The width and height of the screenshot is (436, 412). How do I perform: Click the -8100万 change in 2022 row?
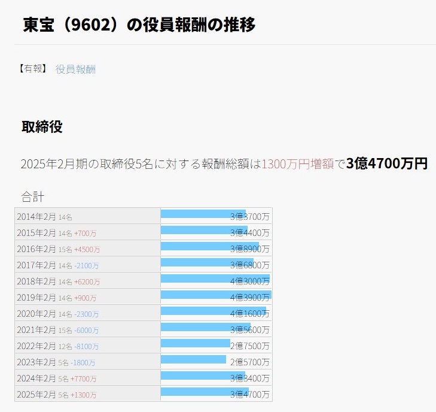pos(86,346)
